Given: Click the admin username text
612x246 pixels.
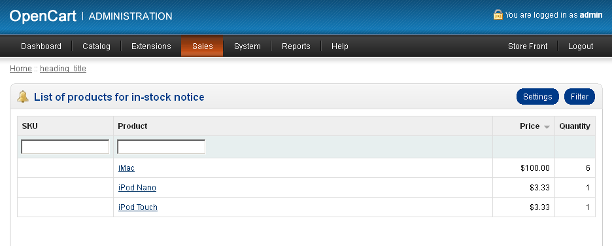Looking at the screenshot, I should pyautogui.click(x=591, y=15).
